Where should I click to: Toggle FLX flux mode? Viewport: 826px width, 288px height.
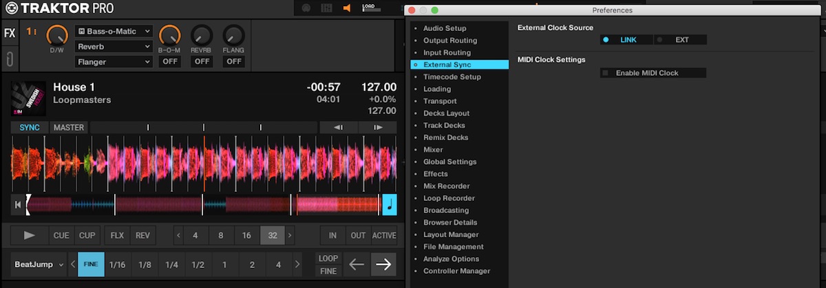pos(118,235)
